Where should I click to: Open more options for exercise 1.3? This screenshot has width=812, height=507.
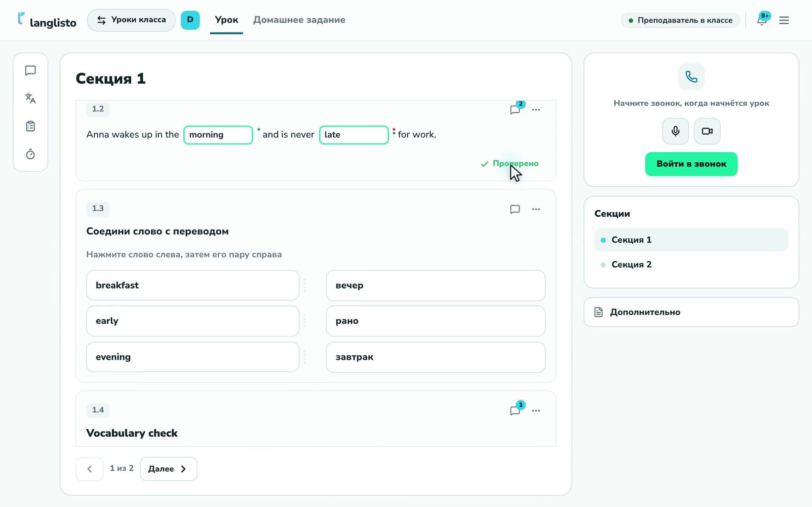[x=536, y=209]
